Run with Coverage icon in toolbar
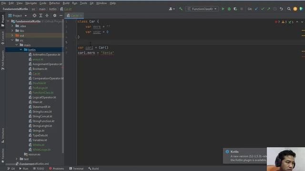 (235, 9)
